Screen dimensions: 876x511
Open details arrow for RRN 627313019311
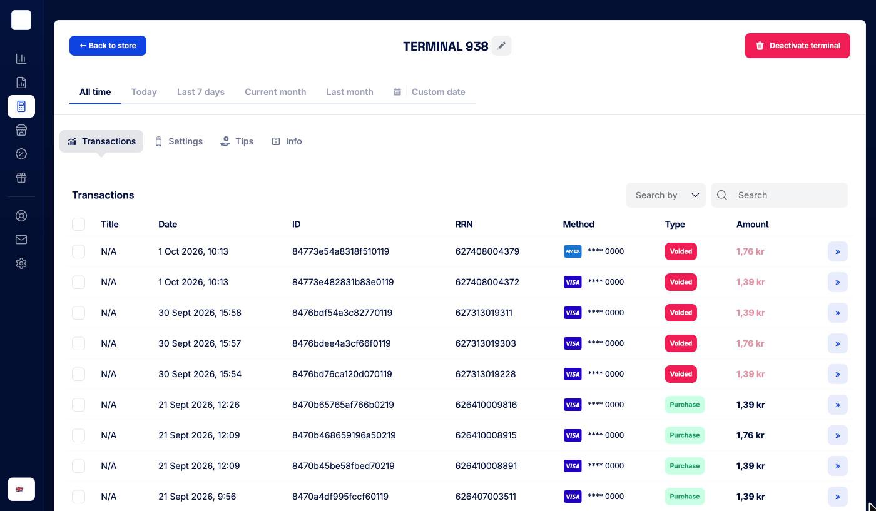[837, 313]
